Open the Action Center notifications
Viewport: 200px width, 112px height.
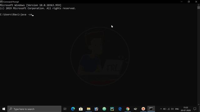tap(195, 109)
